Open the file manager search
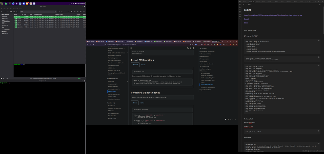Image resolution: width=324 pixels, height=154 pixels. click(68, 12)
